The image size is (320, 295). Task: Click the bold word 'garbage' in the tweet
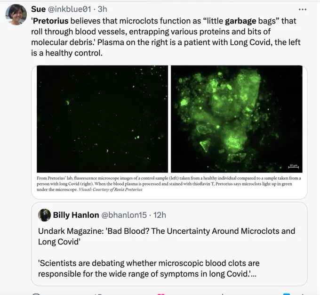pos(240,21)
